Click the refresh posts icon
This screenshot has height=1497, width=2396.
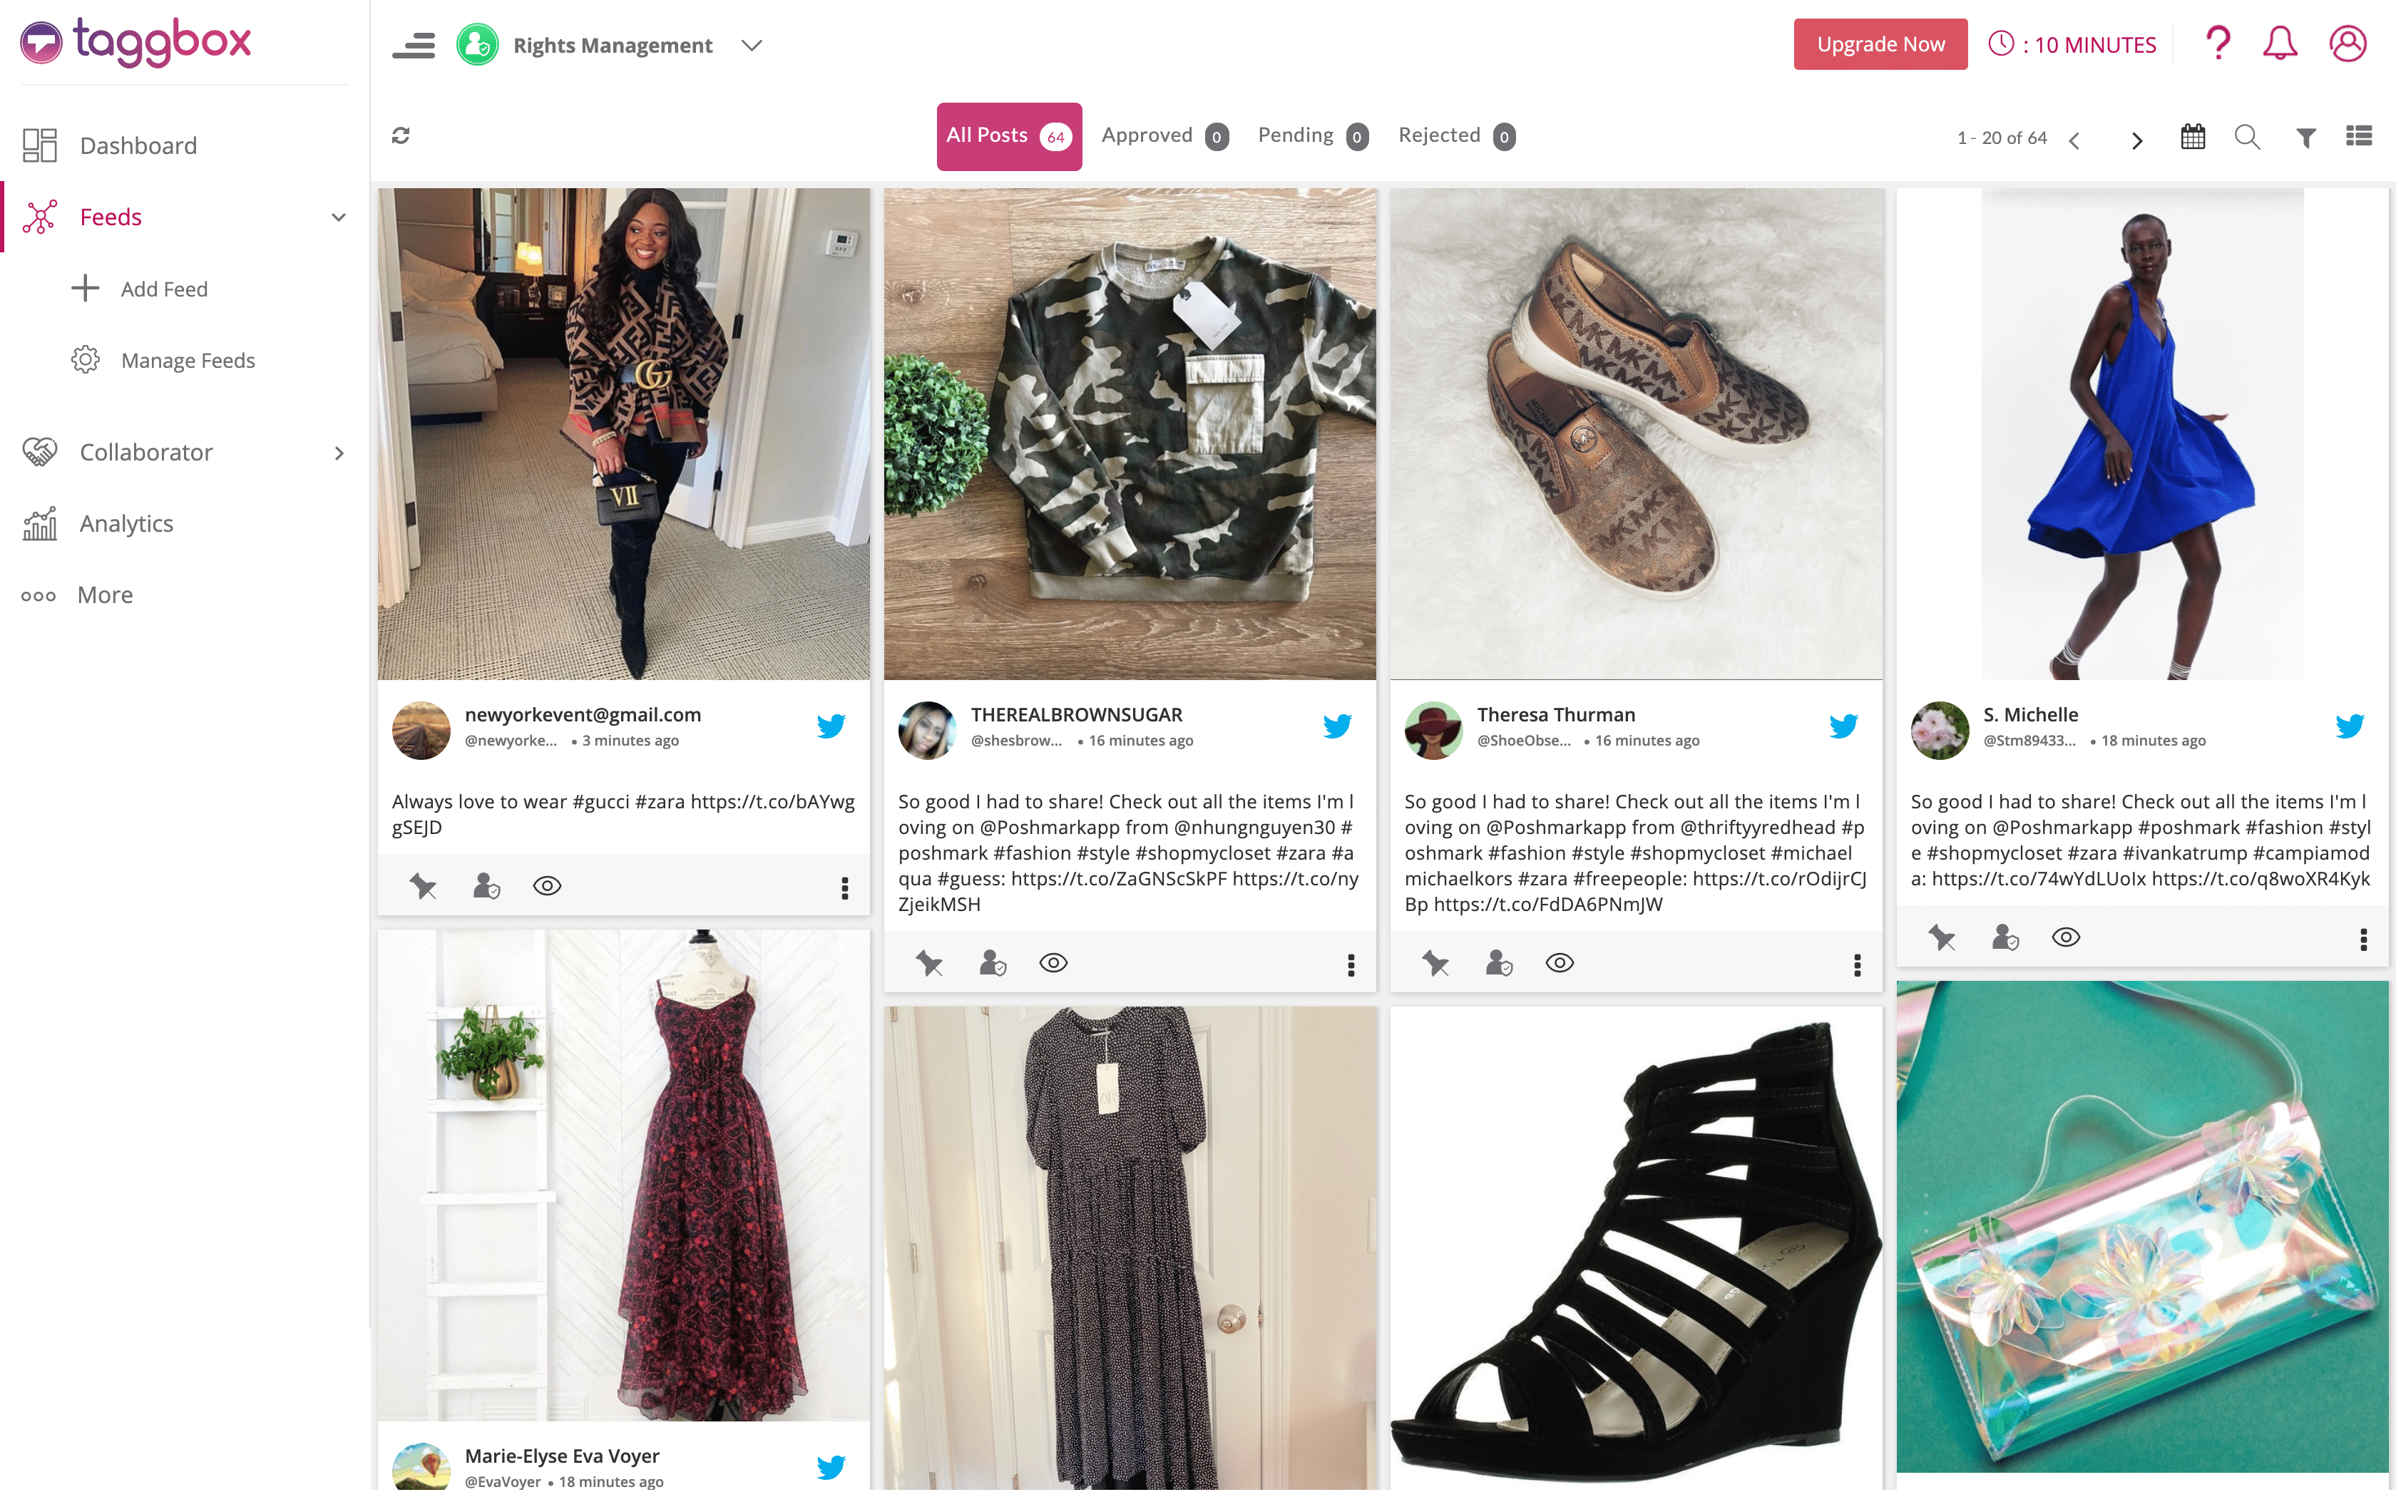(401, 135)
